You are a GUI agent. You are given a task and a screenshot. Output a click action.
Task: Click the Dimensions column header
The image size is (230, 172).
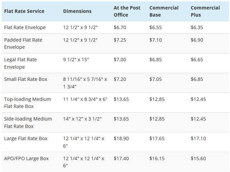77,11
